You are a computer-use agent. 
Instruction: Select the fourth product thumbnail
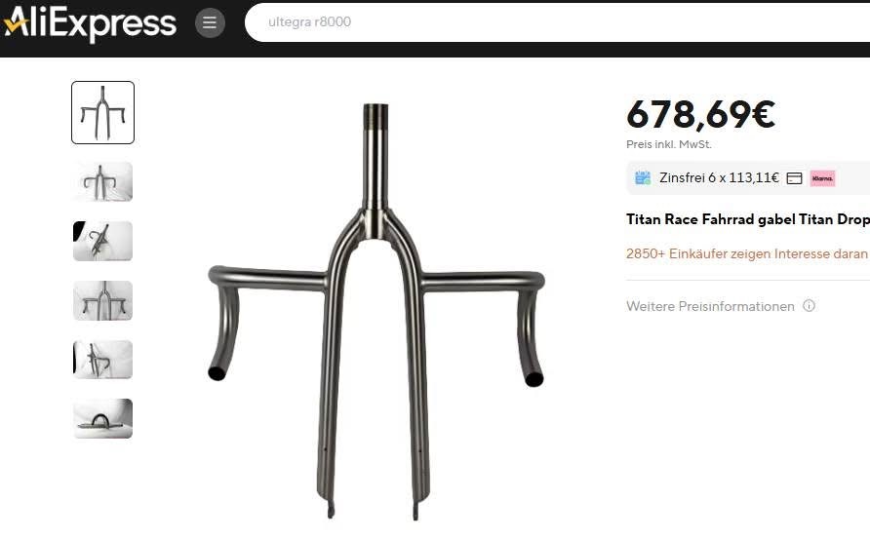pos(102,300)
